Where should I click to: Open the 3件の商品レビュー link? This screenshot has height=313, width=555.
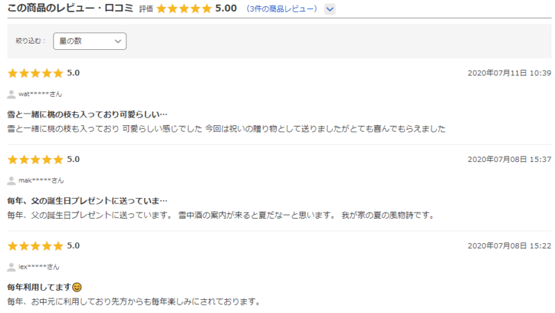(x=282, y=9)
